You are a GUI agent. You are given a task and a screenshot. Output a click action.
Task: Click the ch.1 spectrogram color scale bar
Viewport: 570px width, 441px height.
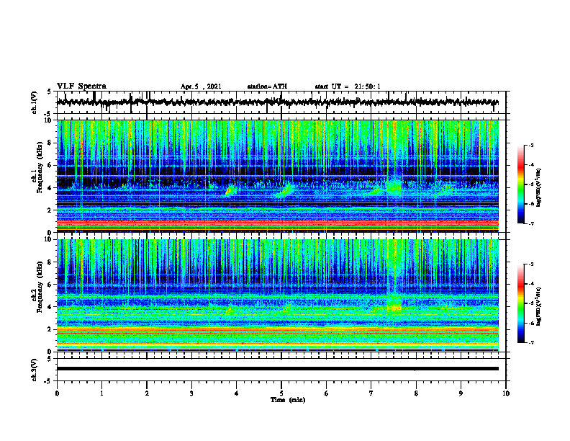pyautogui.click(x=521, y=184)
